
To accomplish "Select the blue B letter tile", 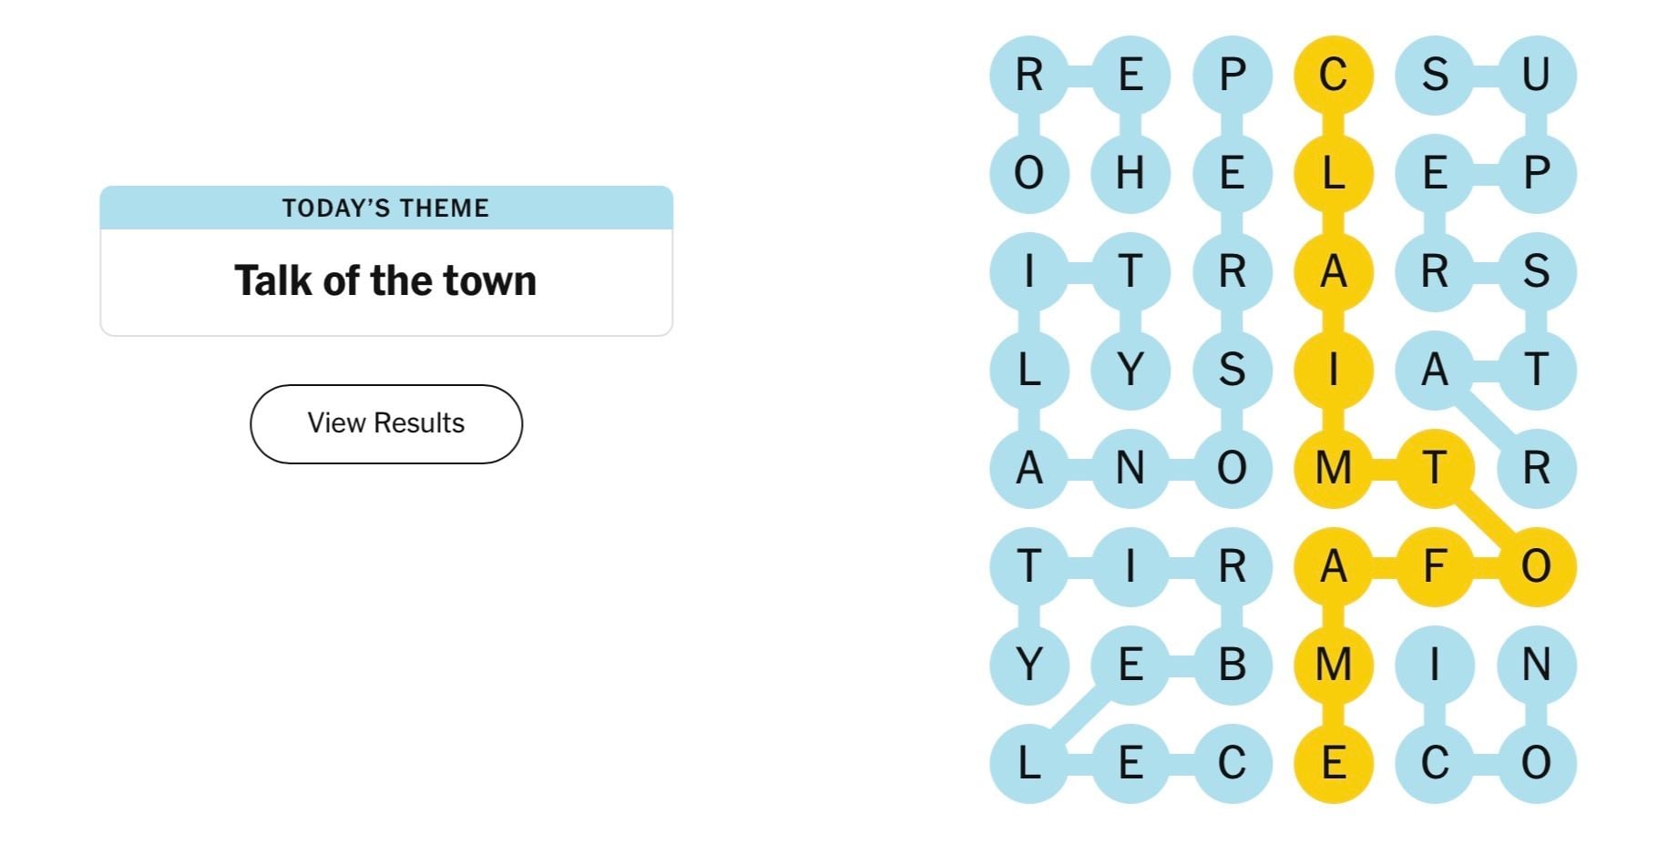I will pos(1232,665).
